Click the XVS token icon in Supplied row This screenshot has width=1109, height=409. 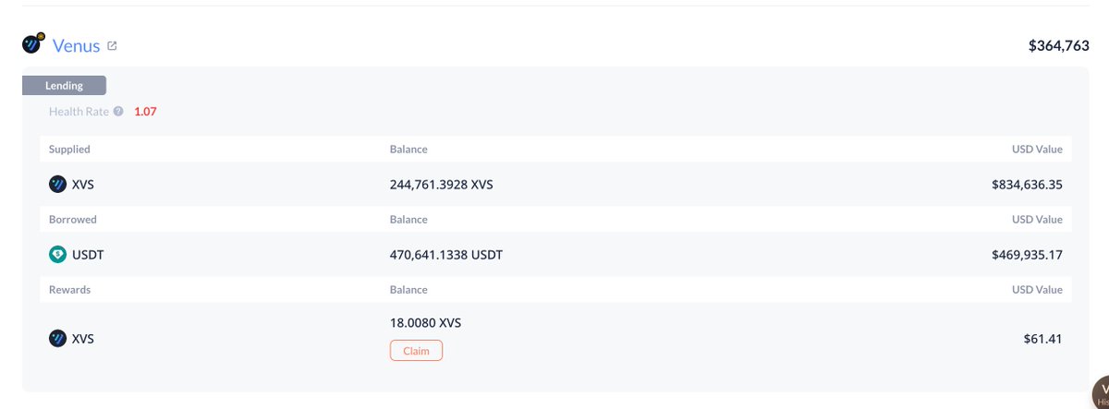(x=57, y=185)
